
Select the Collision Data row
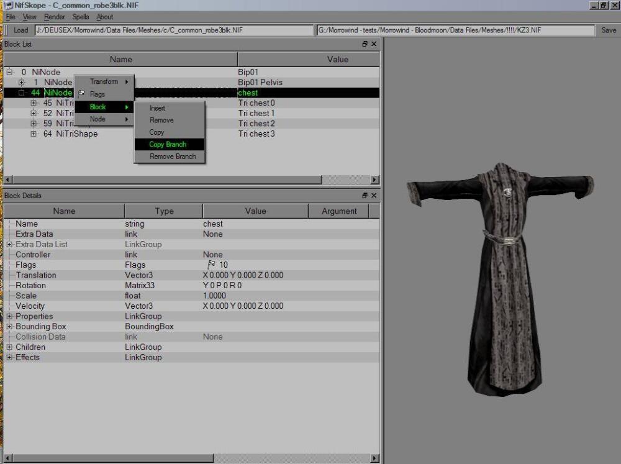pos(192,337)
